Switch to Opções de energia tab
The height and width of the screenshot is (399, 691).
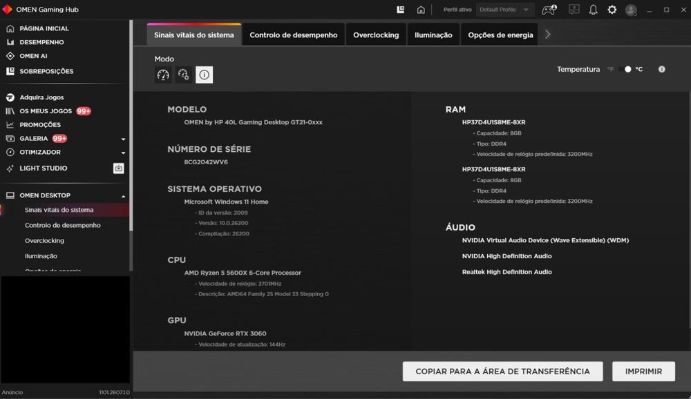(500, 35)
